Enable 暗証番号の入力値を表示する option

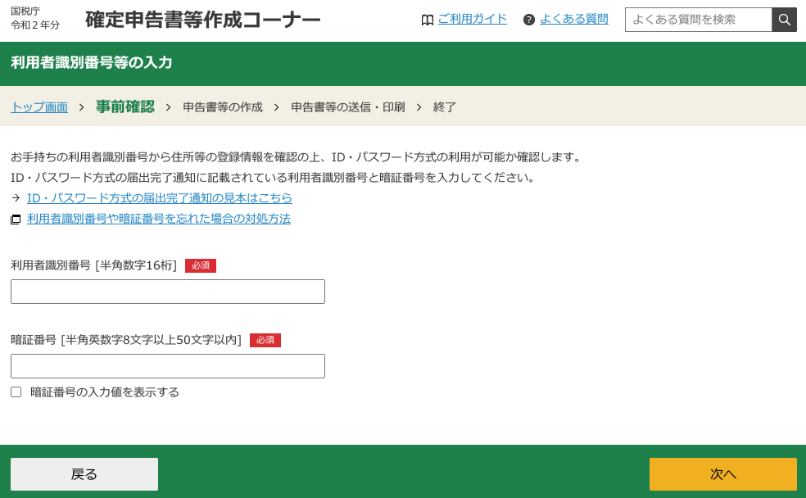point(16,392)
